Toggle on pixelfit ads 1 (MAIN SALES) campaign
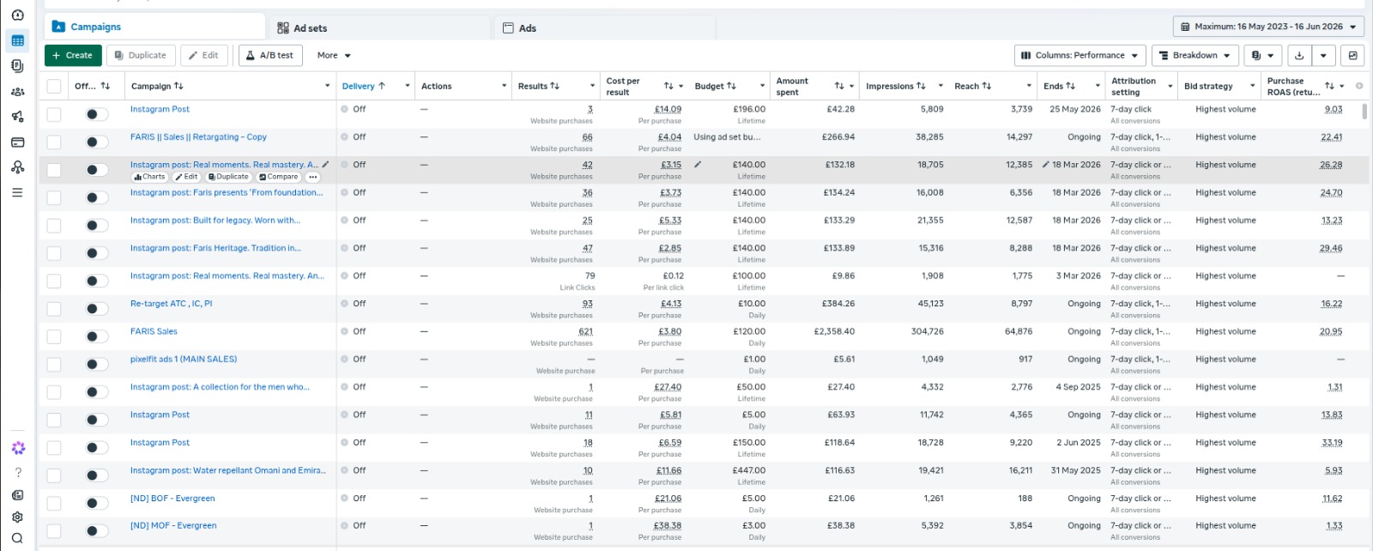 tap(97, 364)
